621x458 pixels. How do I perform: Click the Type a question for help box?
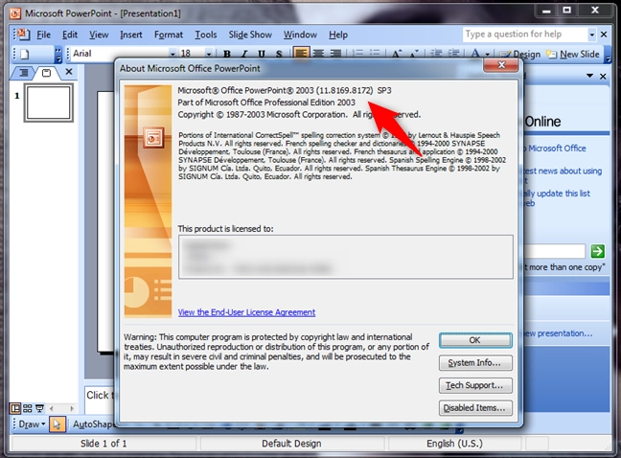pos(525,34)
